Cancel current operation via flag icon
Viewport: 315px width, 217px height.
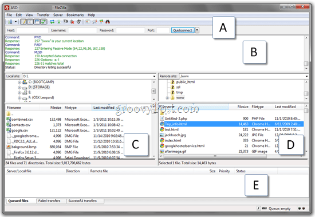65,22
